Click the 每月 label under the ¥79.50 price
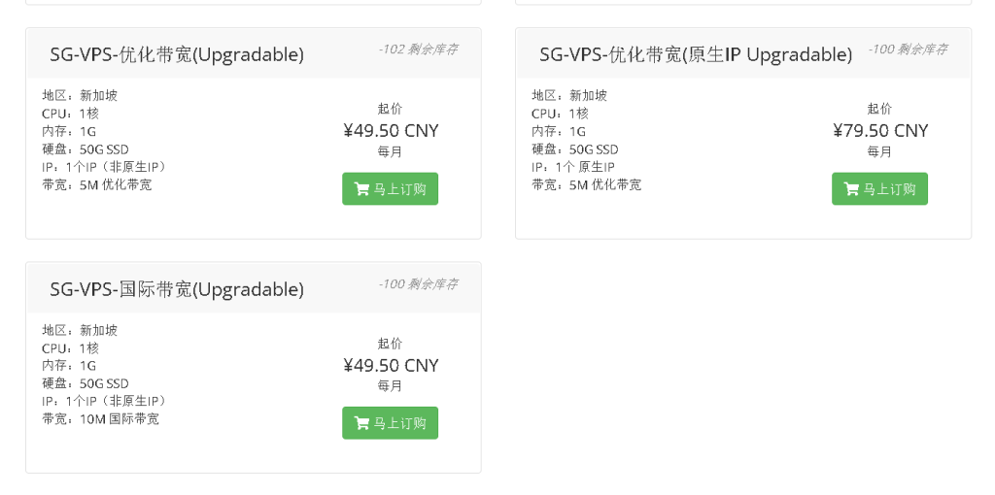This screenshot has height=495, width=995. pyautogui.click(x=879, y=152)
